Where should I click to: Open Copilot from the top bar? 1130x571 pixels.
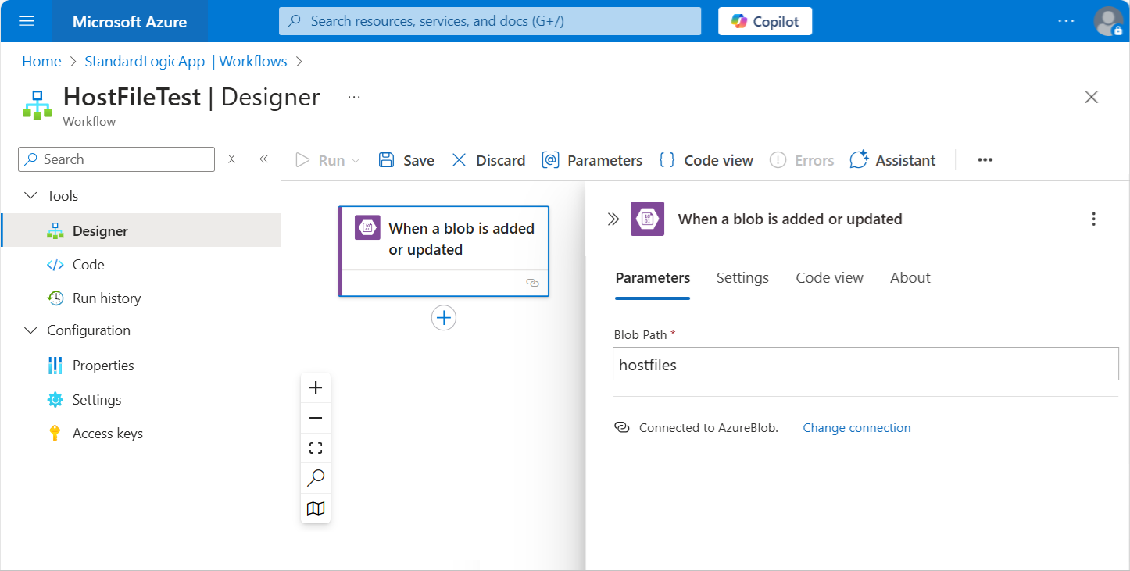point(765,21)
